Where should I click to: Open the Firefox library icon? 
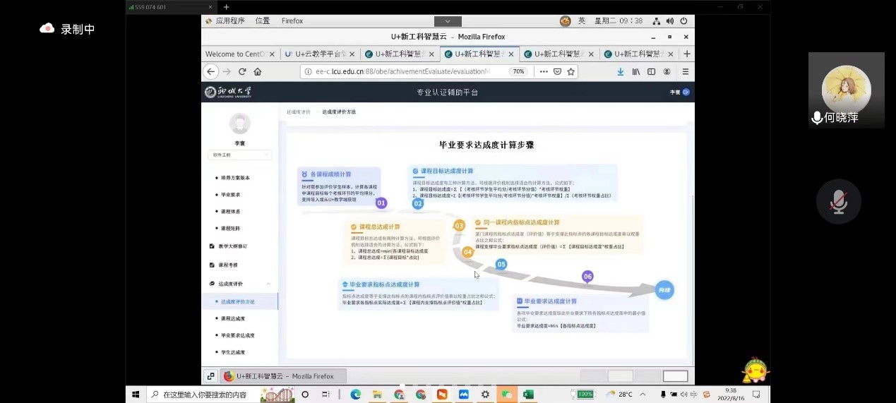pos(636,71)
